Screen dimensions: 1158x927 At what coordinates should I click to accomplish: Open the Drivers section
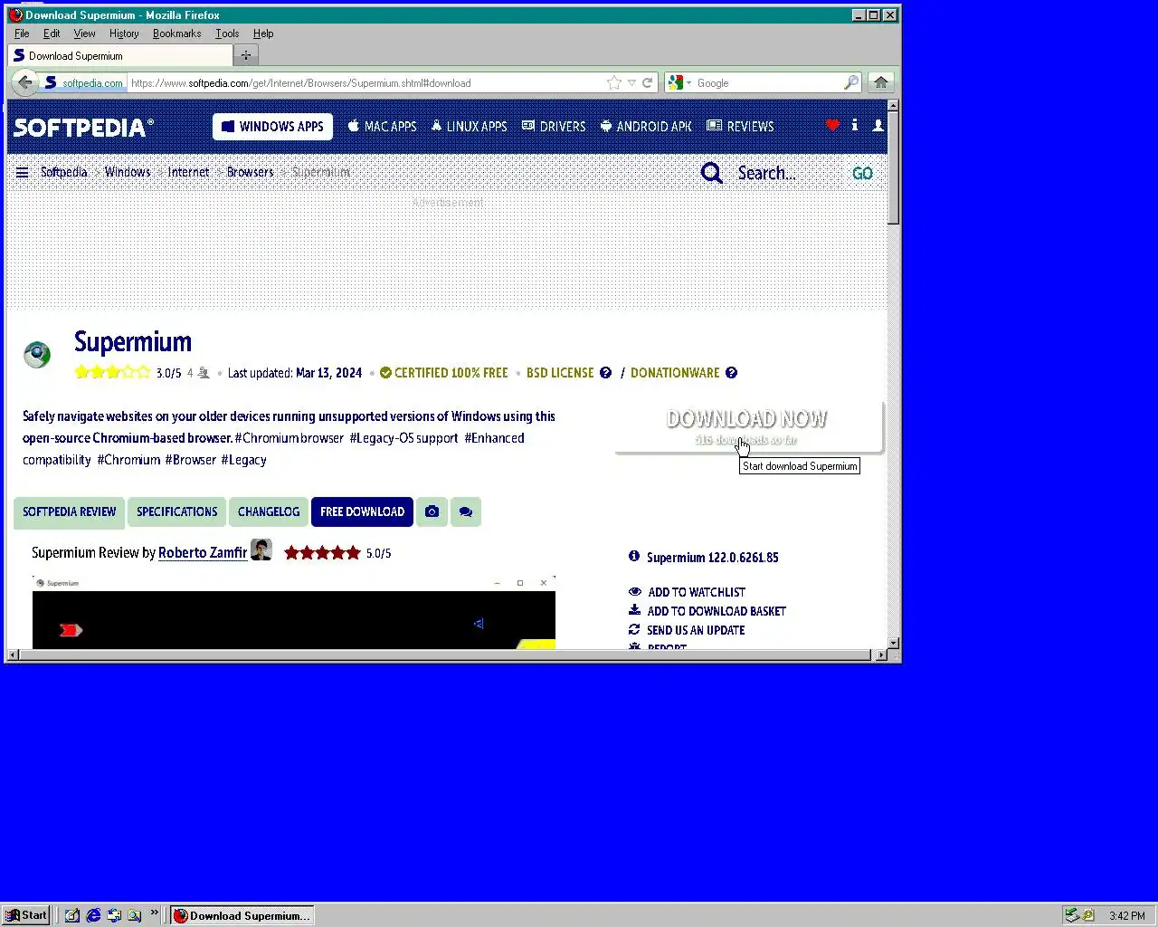click(554, 127)
